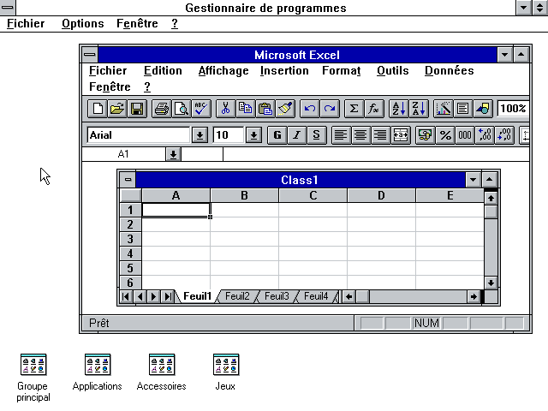Jump to first sheet tab button
Viewport: 548px width, 411px height.
(x=126, y=297)
